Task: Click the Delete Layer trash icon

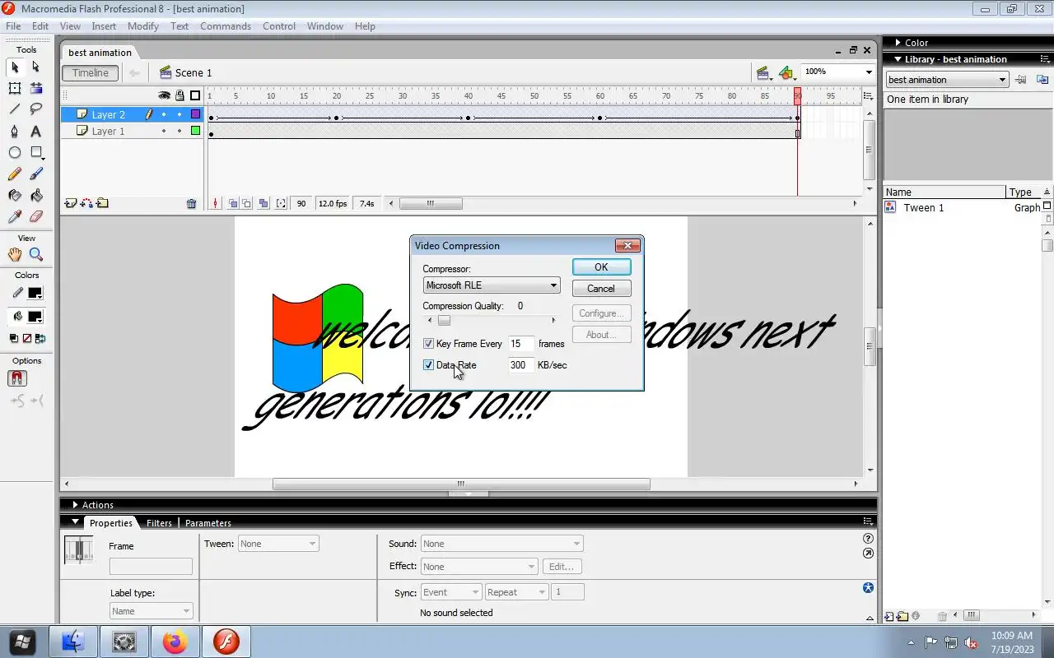Action: 191,203
